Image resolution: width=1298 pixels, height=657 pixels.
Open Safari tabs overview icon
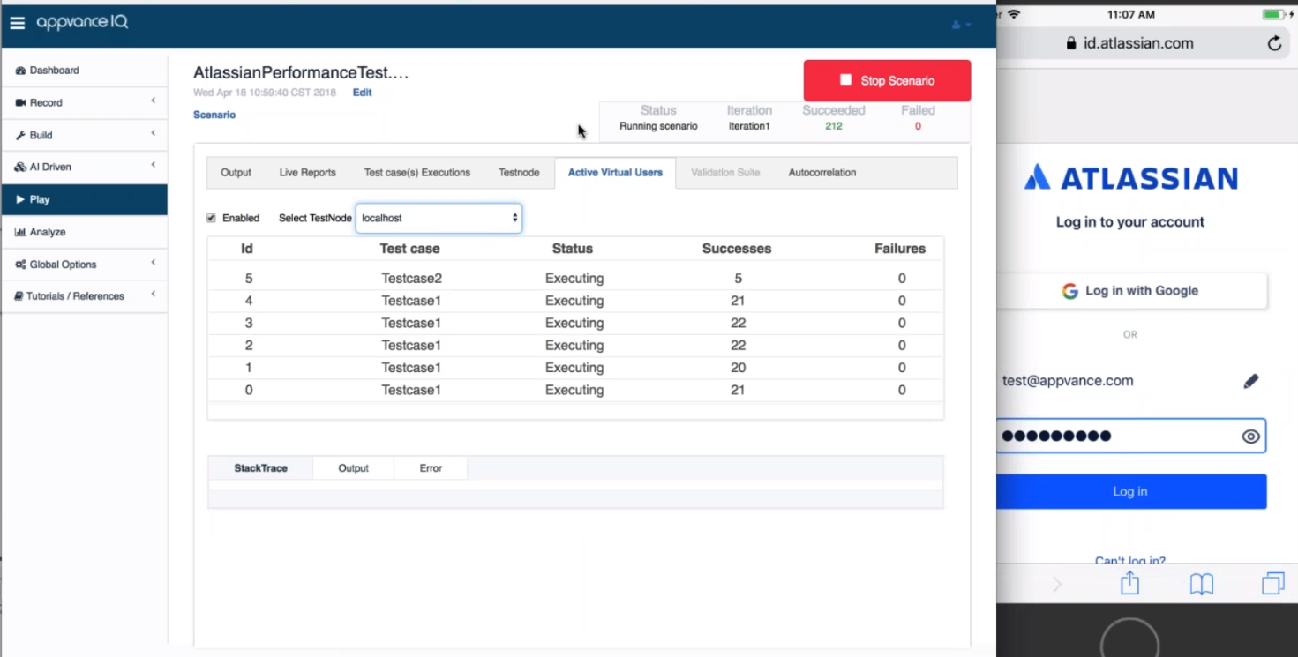(x=1273, y=584)
